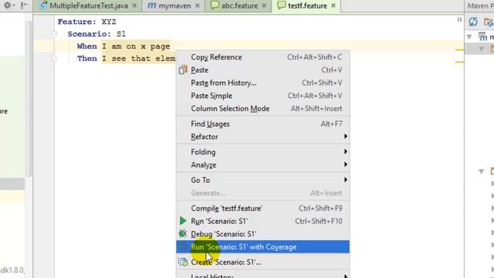Choose Copy Reference from context menu
Viewport: 494px width, 278px height.
(x=262, y=57)
